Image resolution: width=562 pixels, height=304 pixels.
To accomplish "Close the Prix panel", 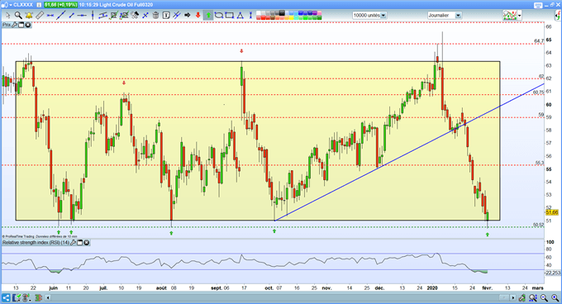I will tap(27, 25).
